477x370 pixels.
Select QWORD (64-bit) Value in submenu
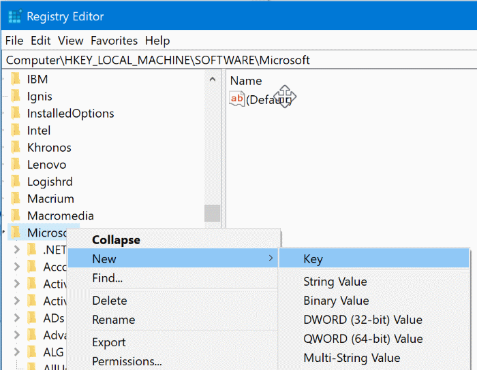[x=374, y=339]
